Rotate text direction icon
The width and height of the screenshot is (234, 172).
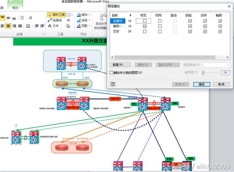click(x=28, y=26)
